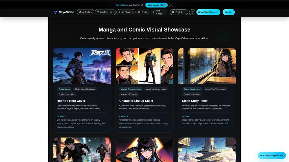Open the AI Effects dropdown
The image size is (289, 162).
tap(126, 12)
